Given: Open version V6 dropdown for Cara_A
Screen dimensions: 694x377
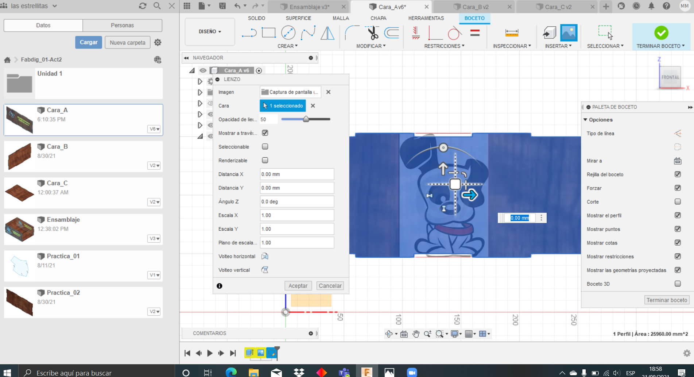Looking at the screenshot, I should (x=154, y=129).
